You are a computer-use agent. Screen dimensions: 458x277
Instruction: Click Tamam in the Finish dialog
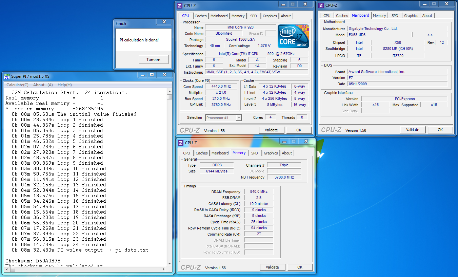click(x=153, y=60)
